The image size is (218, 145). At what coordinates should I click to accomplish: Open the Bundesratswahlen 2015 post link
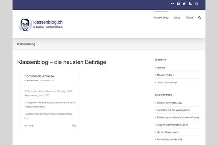(170, 103)
